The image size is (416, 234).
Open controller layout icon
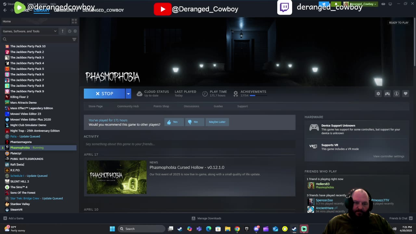point(387,94)
